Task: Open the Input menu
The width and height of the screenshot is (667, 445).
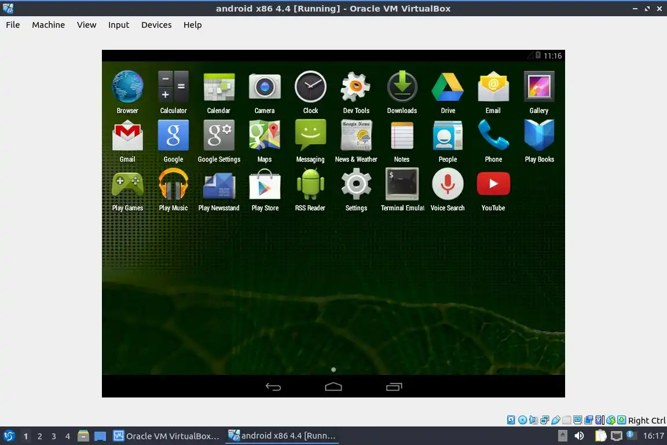Action: [x=119, y=25]
